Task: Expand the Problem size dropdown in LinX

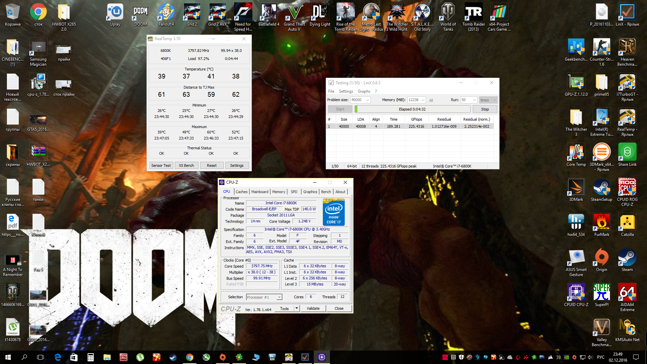Action: click(x=368, y=100)
